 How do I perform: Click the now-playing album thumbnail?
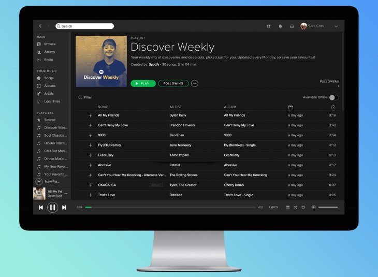[39, 194]
